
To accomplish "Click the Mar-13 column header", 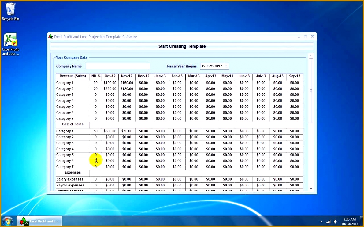I will click(x=194, y=76).
